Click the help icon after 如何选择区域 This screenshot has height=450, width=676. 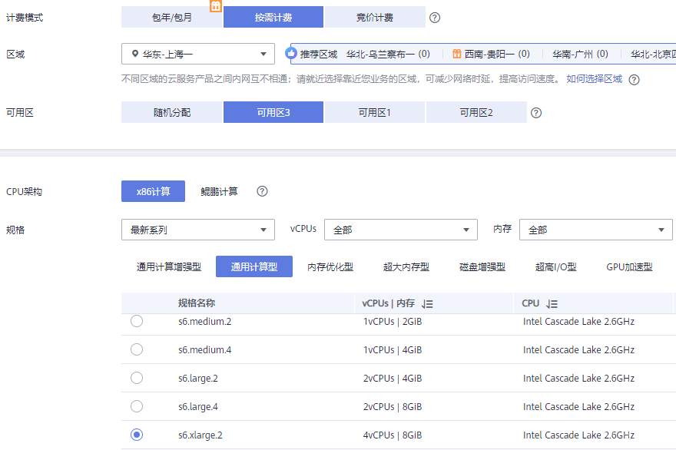pos(634,80)
